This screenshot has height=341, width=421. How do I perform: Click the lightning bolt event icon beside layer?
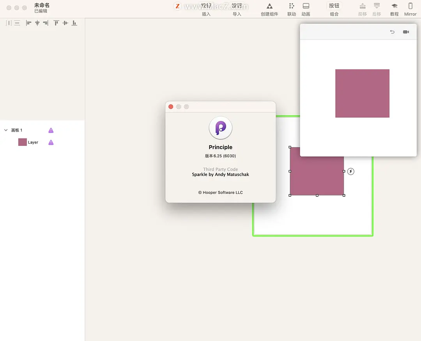coord(351,171)
